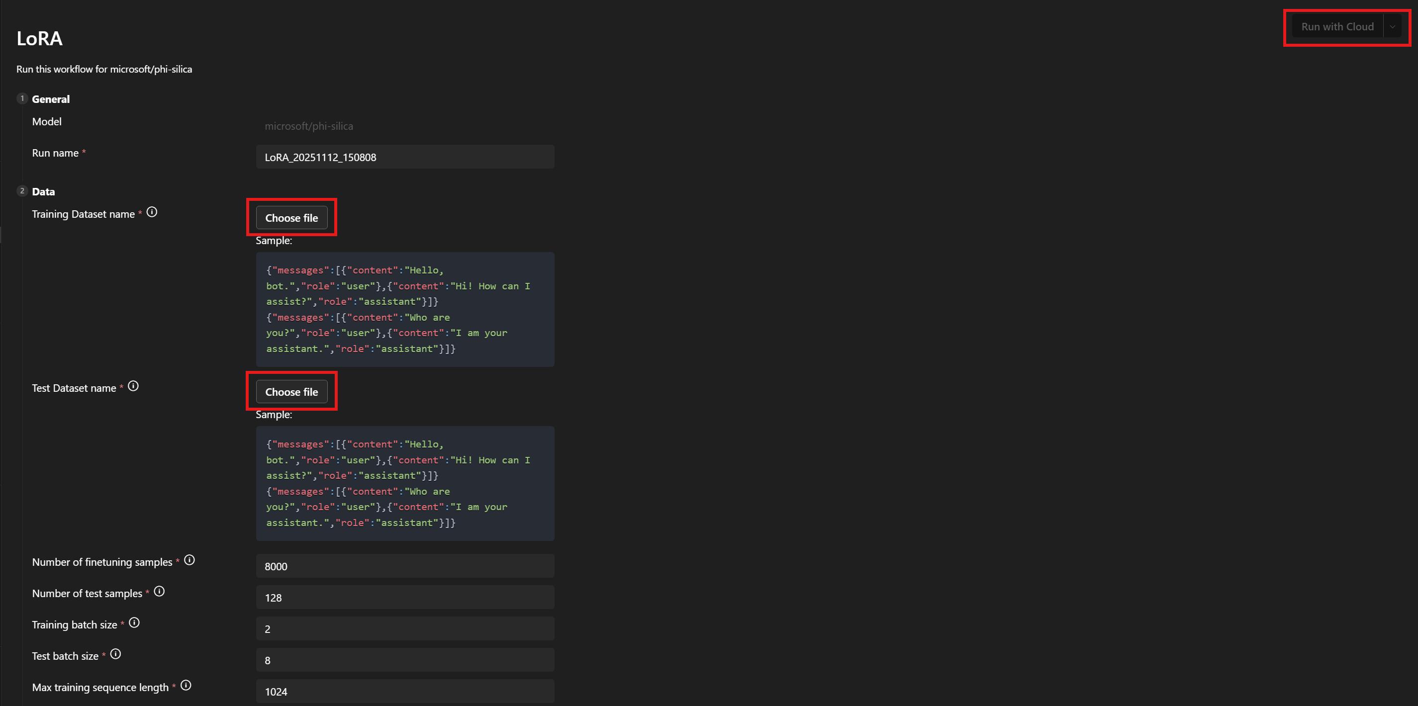Open the Test Dataset name info tooltip
The height and width of the screenshot is (706, 1418).
coord(133,386)
